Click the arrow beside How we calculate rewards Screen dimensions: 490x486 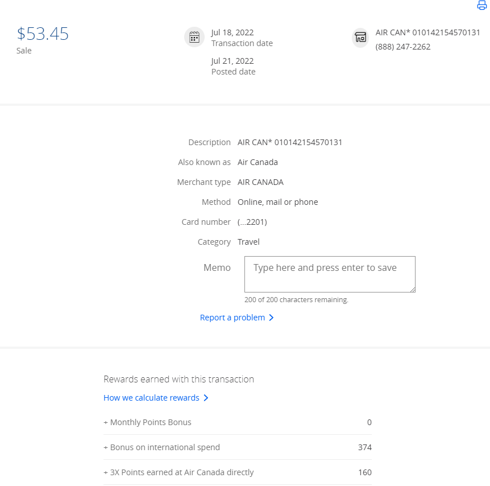click(x=206, y=398)
